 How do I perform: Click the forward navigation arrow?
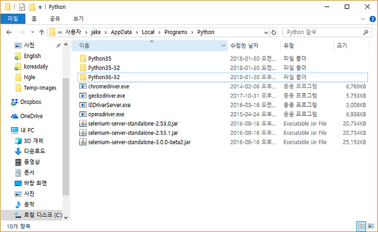tap(22, 32)
